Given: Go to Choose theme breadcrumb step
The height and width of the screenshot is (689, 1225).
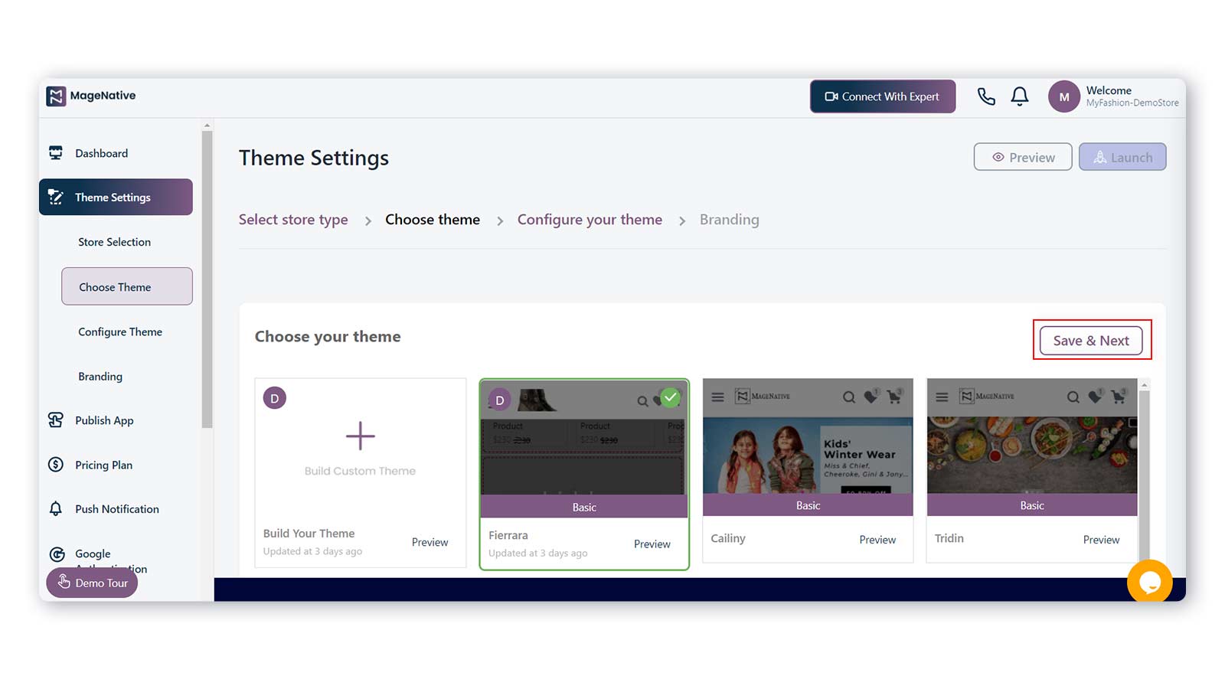Looking at the screenshot, I should (433, 220).
